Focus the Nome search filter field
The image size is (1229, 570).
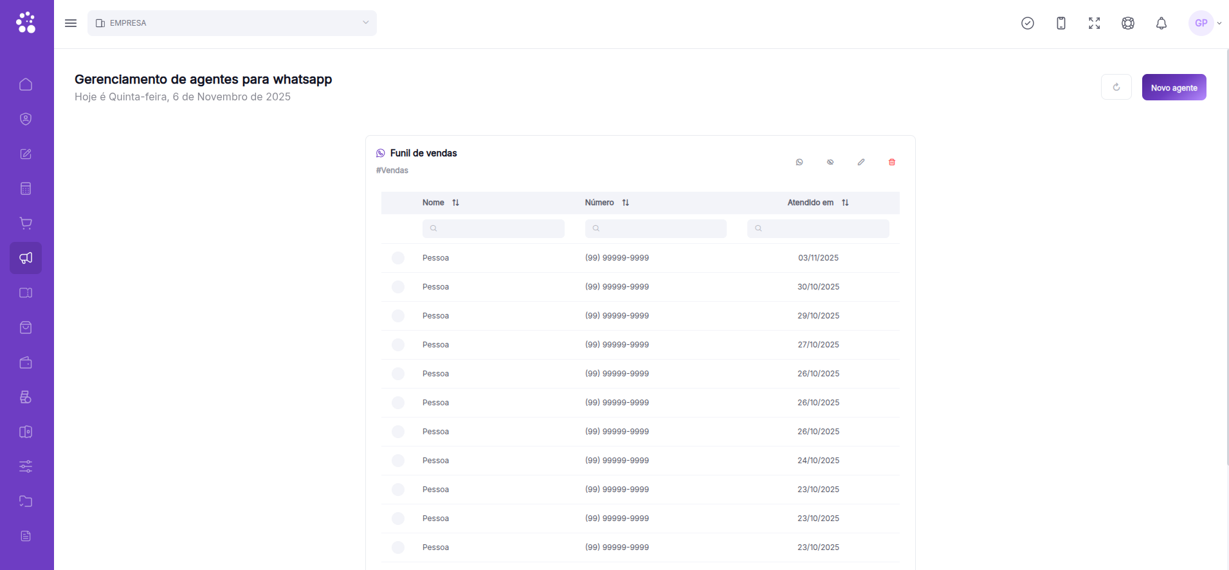tap(493, 228)
